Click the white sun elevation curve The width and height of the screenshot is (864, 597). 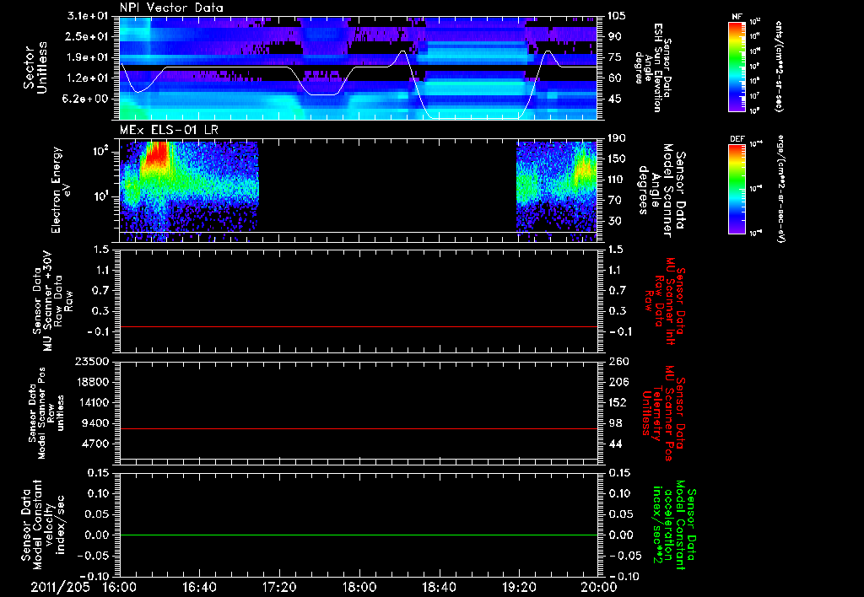[x=358, y=83]
